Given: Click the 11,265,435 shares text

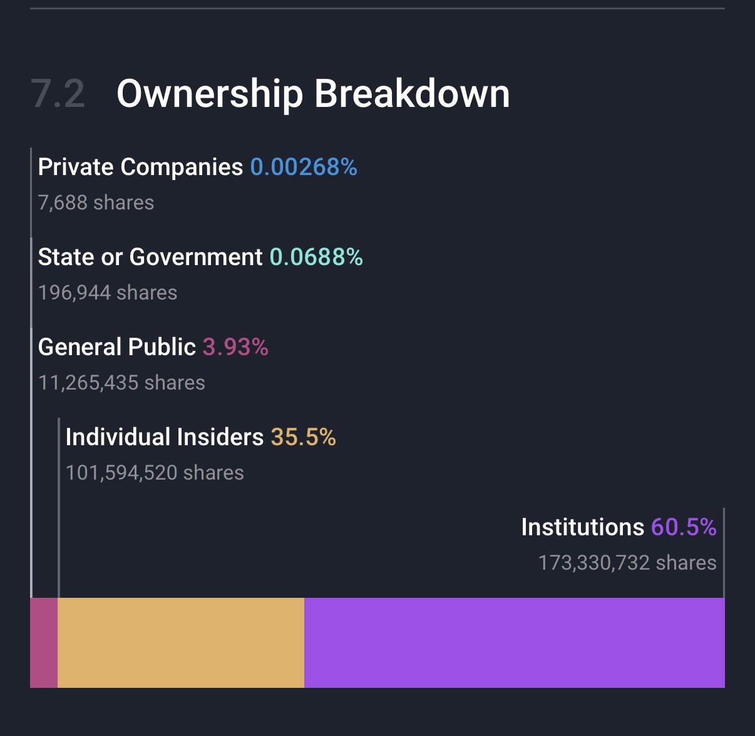Looking at the screenshot, I should 121,383.
